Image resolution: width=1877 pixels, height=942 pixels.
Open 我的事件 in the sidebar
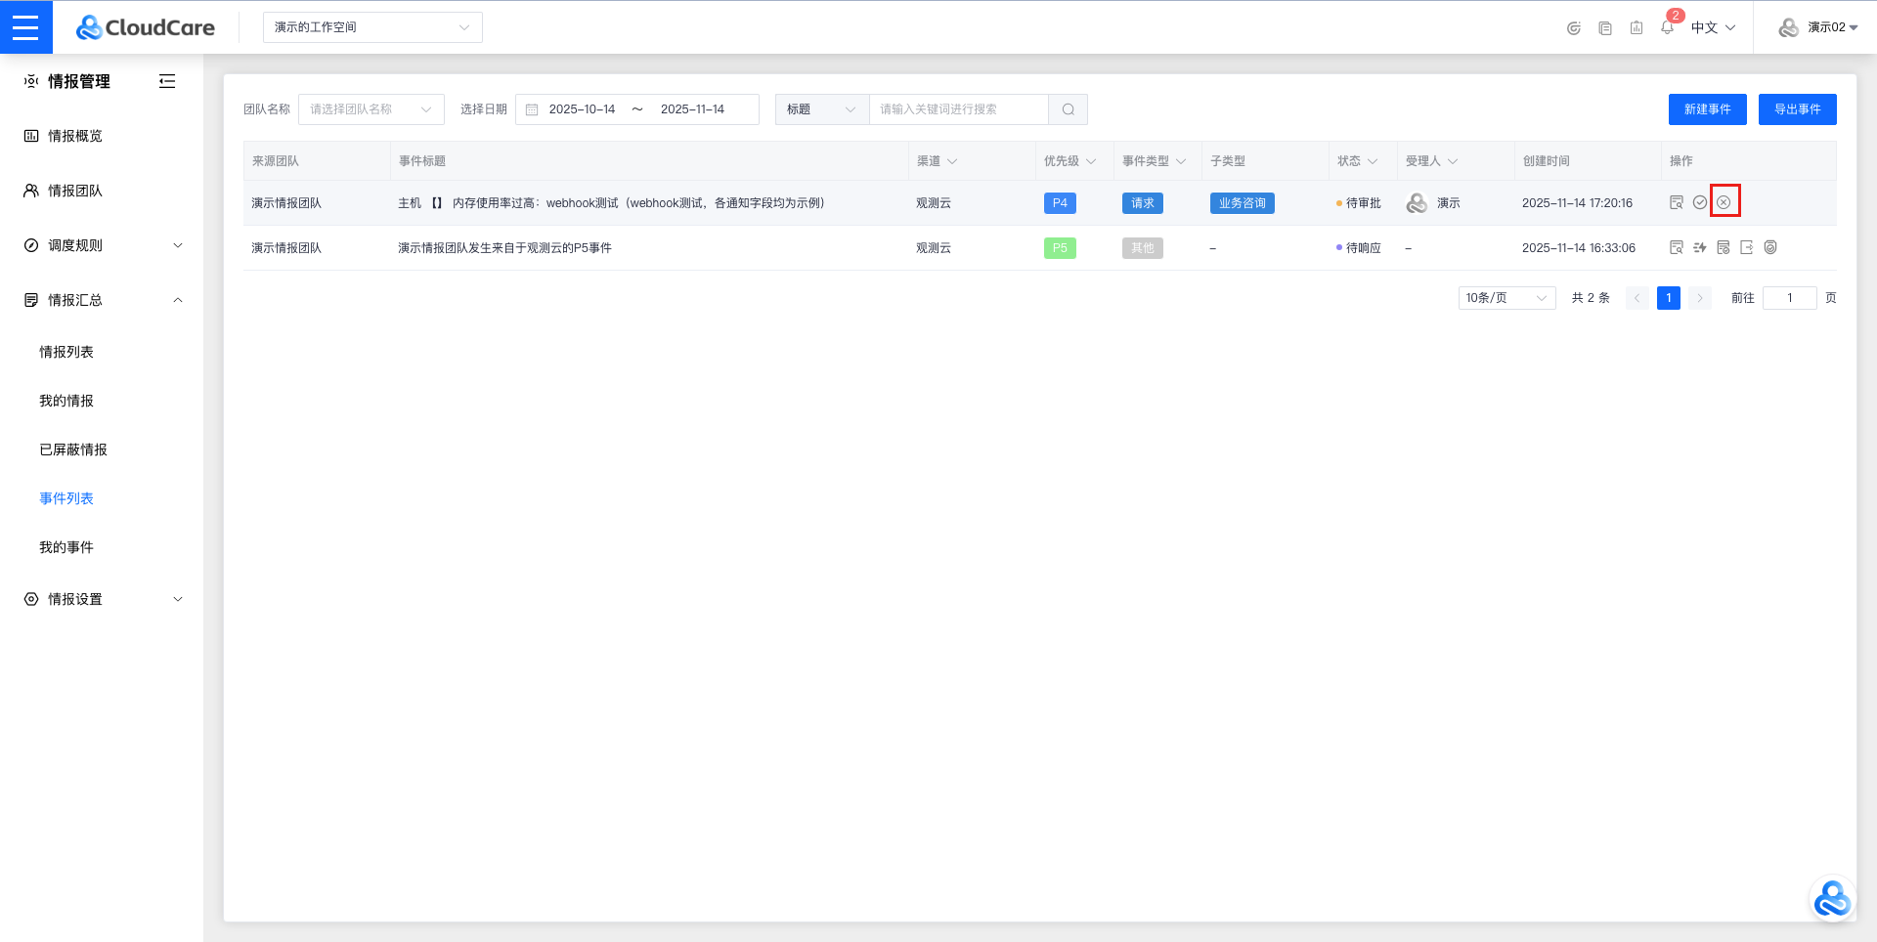pyautogui.click(x=66, y=547)
